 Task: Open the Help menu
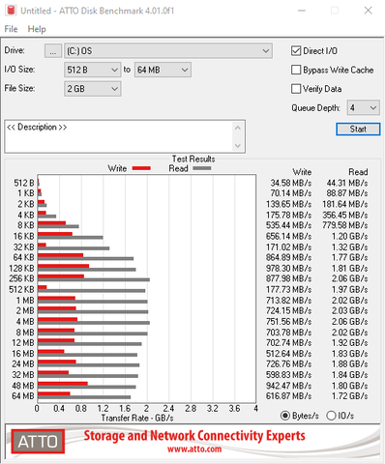pyautogui.click(x=37, y=29)
